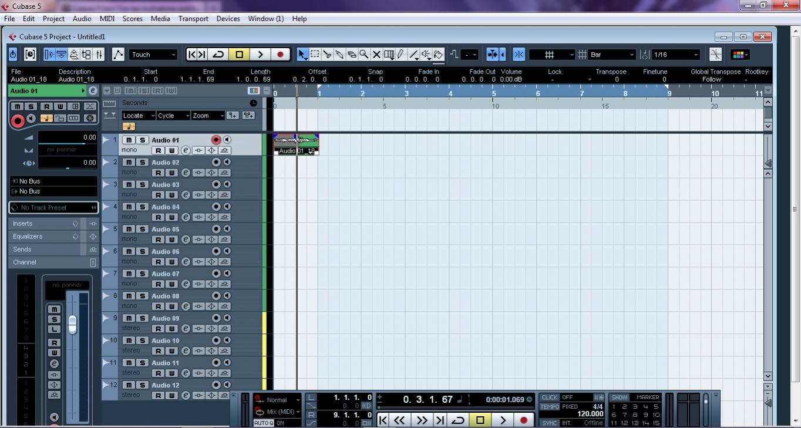Click the Transport panel Record button

point(524,420)
